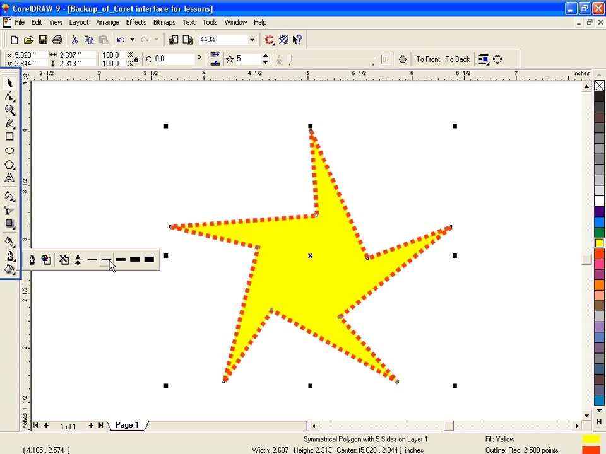Screen dimensions: 606x454
Task: Cut the selected star object
Action: [74, 39]
